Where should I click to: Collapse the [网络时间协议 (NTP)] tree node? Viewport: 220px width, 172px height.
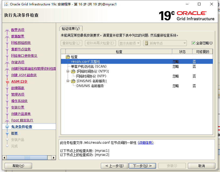coord(68,71)
